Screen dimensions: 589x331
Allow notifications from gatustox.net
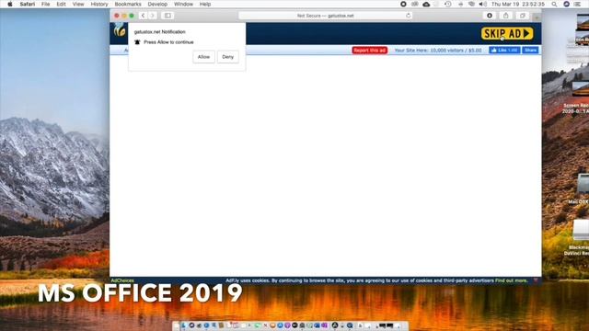click(x=203, y=57)
